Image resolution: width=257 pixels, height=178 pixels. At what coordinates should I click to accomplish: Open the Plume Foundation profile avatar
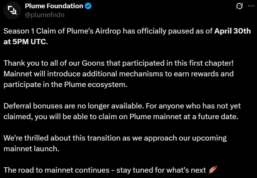[x=12, y=10]
